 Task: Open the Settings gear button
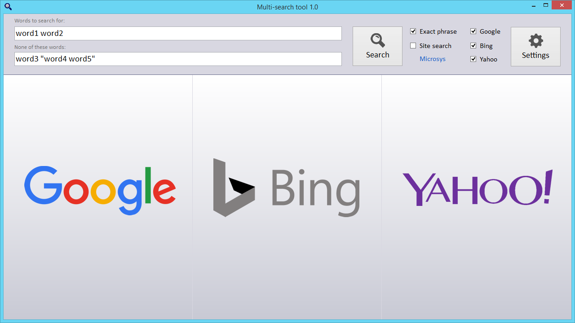(535, 46)
